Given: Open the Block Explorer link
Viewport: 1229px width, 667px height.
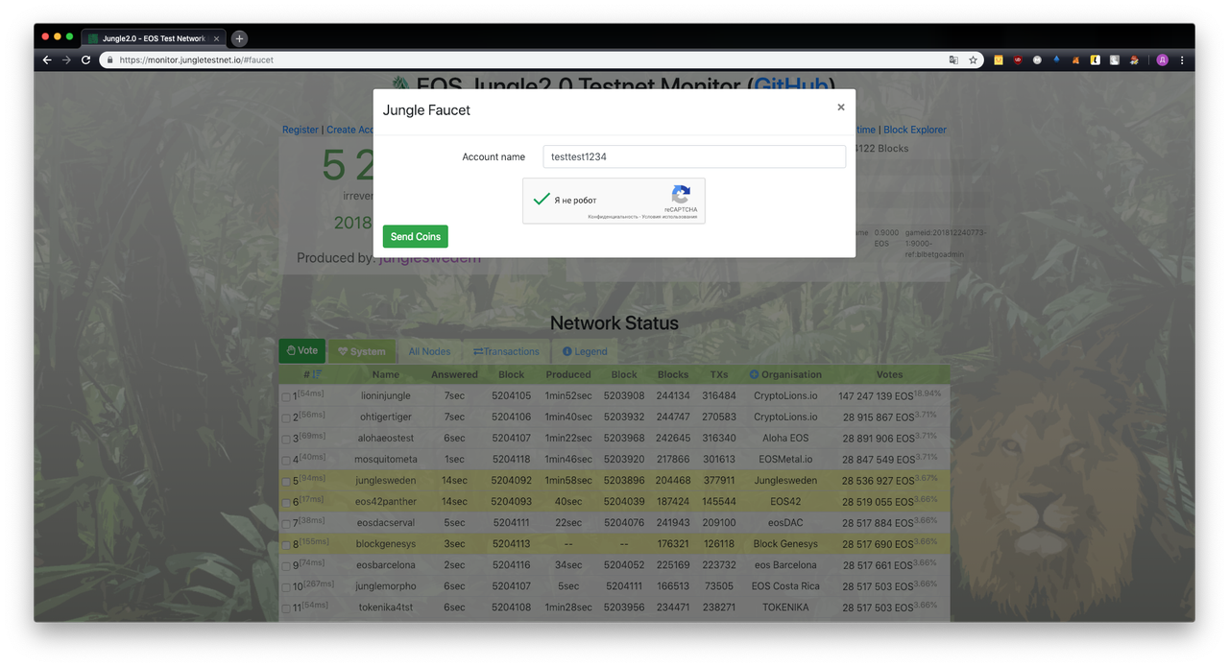Looking at the screenshot, I should coord(915,130).
